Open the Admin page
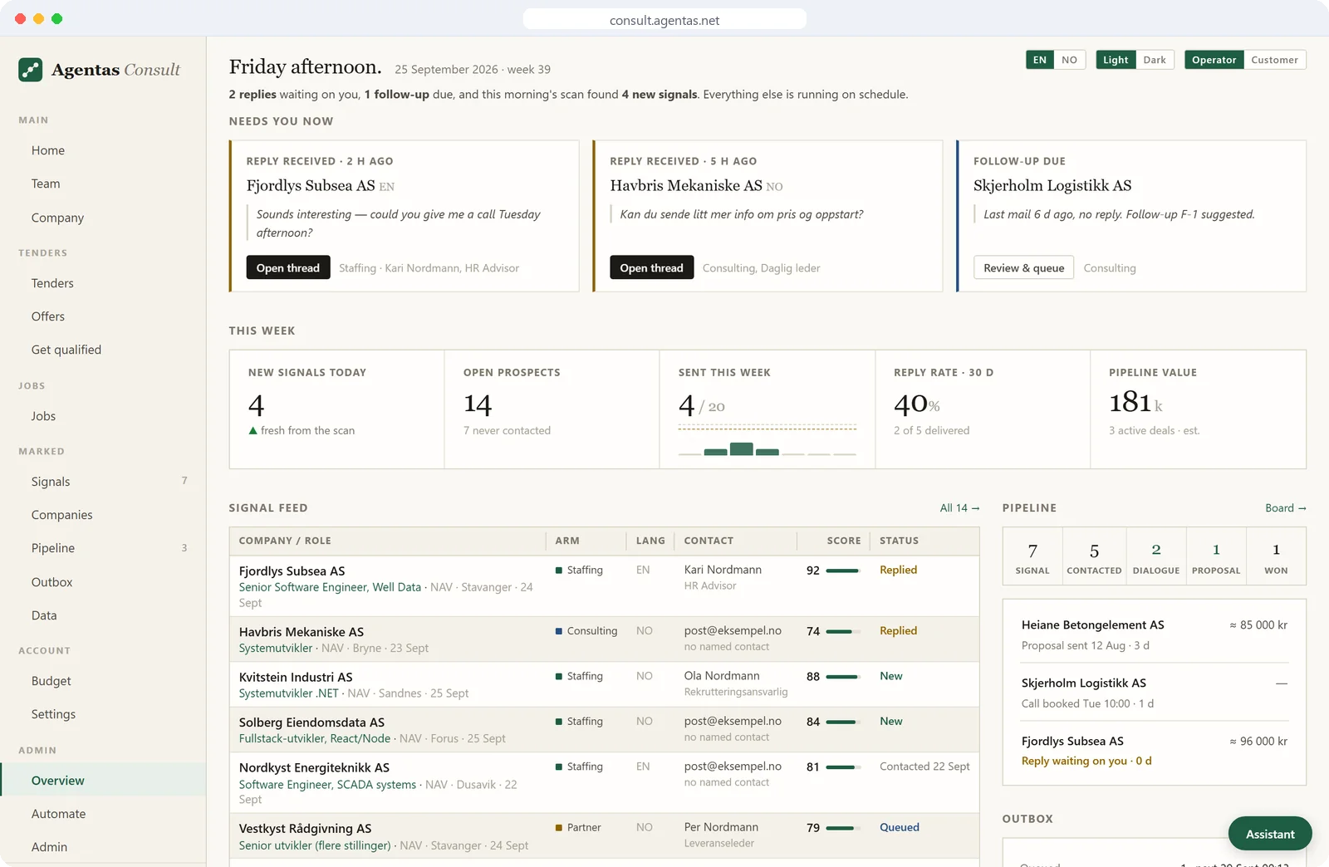This screenshot has width=1329, height=867. tap(103, 847)
